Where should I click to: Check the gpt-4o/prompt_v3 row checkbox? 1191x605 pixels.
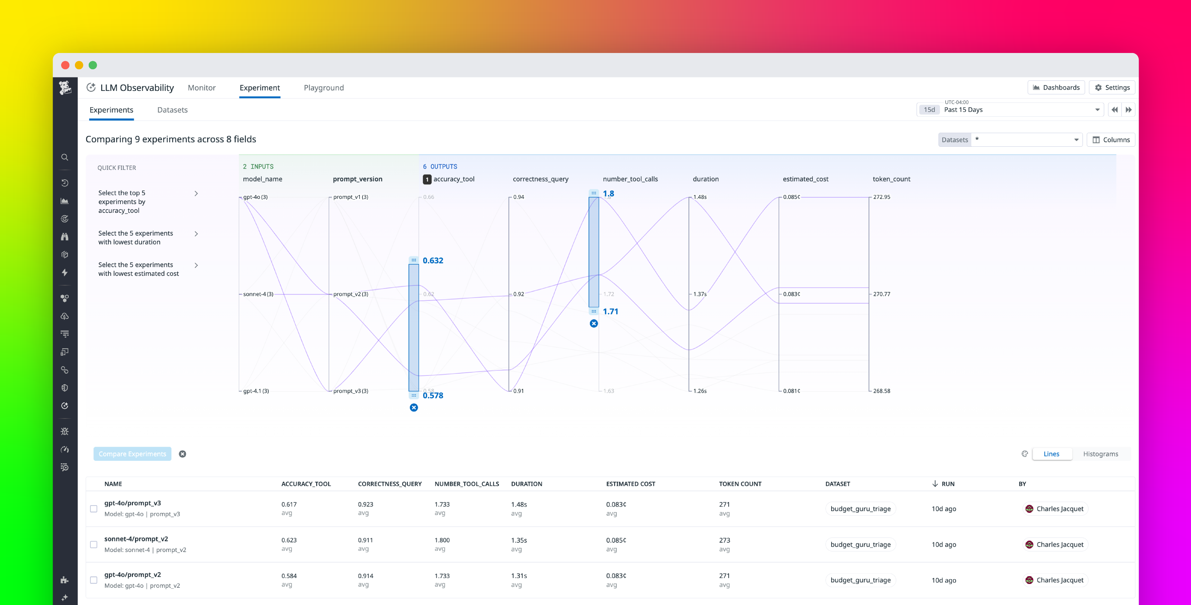coord(94,509)
